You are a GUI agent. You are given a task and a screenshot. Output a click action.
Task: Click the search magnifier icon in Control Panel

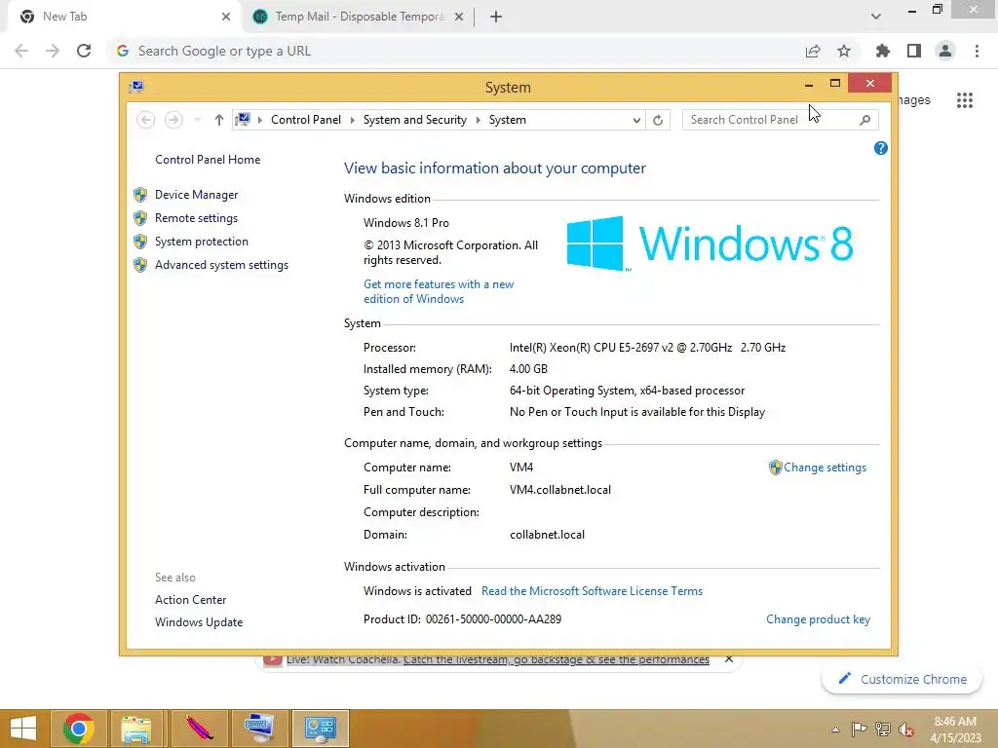tap(864, 120)
